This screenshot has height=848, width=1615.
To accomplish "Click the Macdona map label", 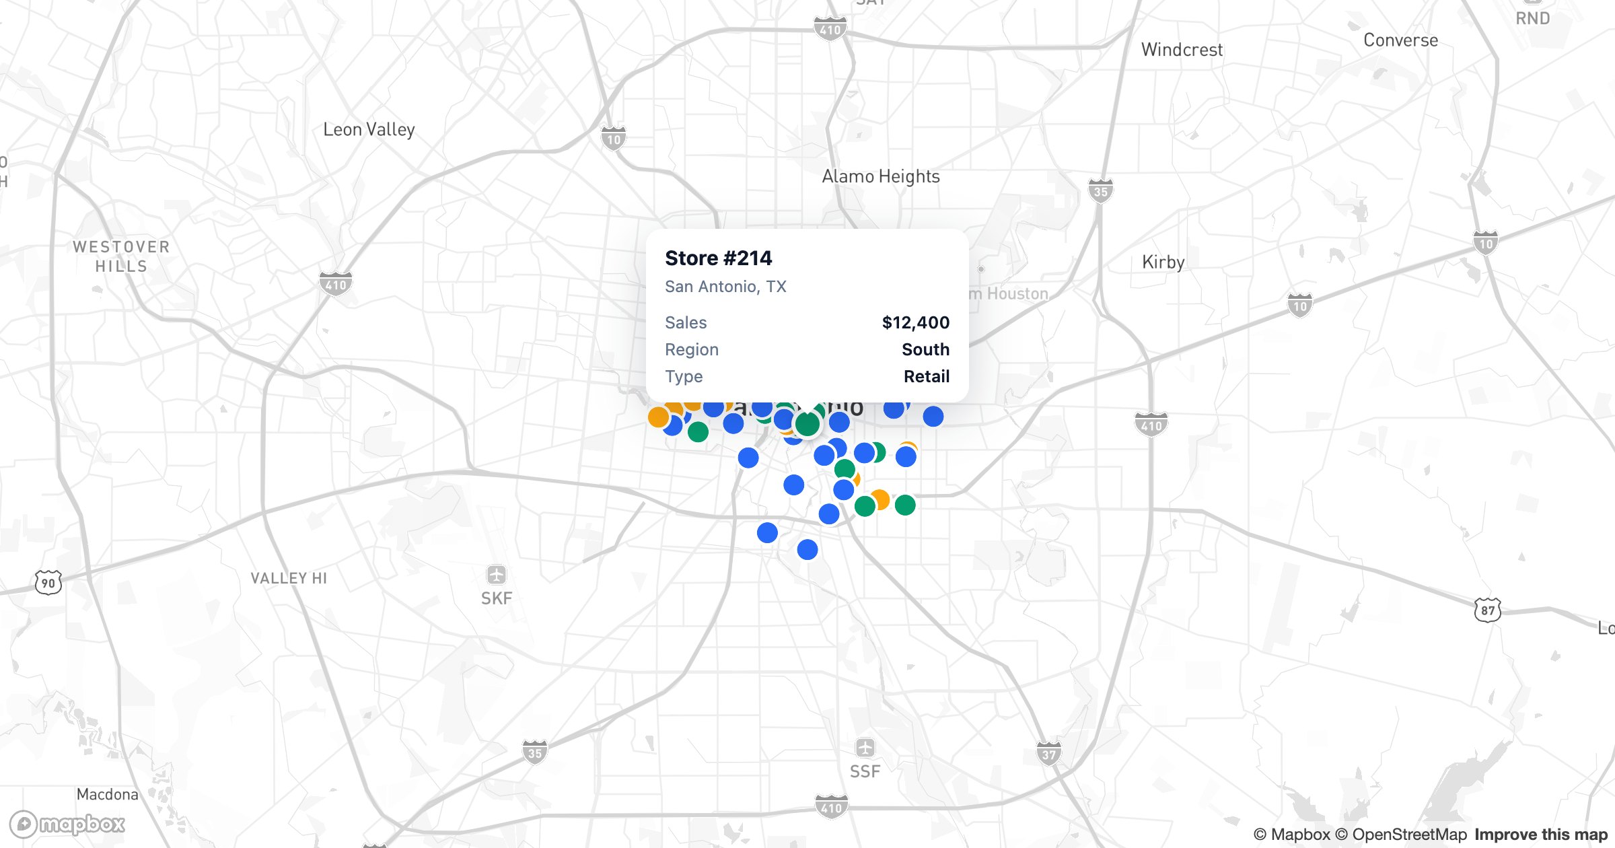I will [108, 794].
